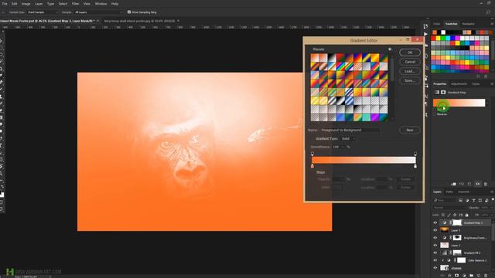This screenshot has height=278, width=495.
Task: Switch to the Navigator tab
Action: coord(468,24)
